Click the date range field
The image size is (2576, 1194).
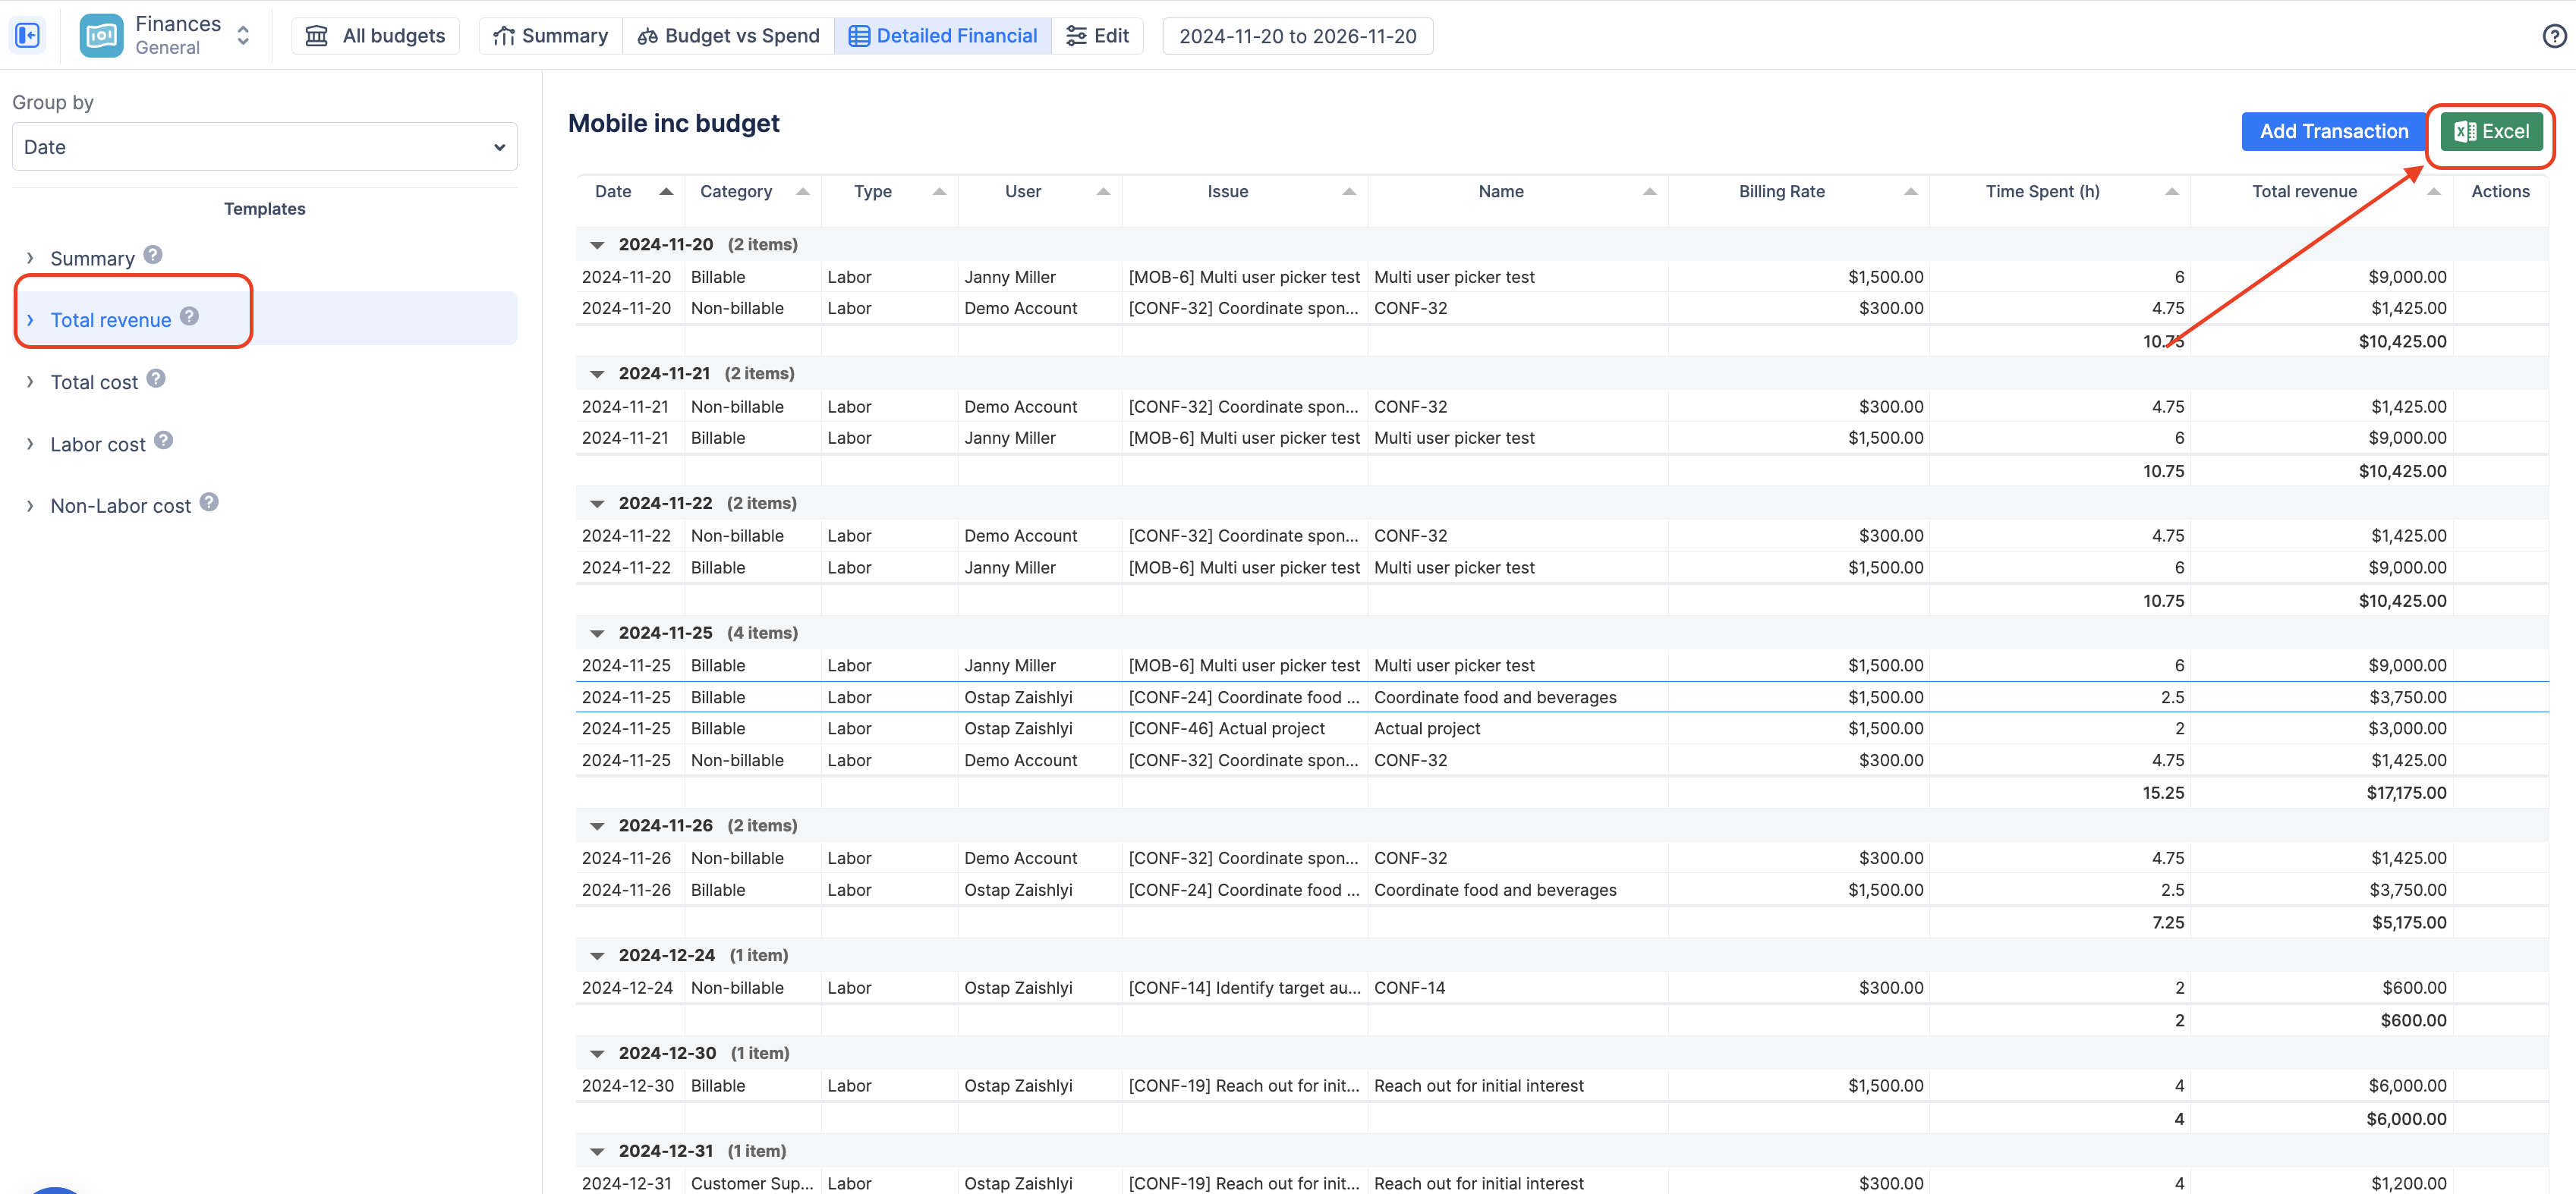click(x=1297, y=36)
